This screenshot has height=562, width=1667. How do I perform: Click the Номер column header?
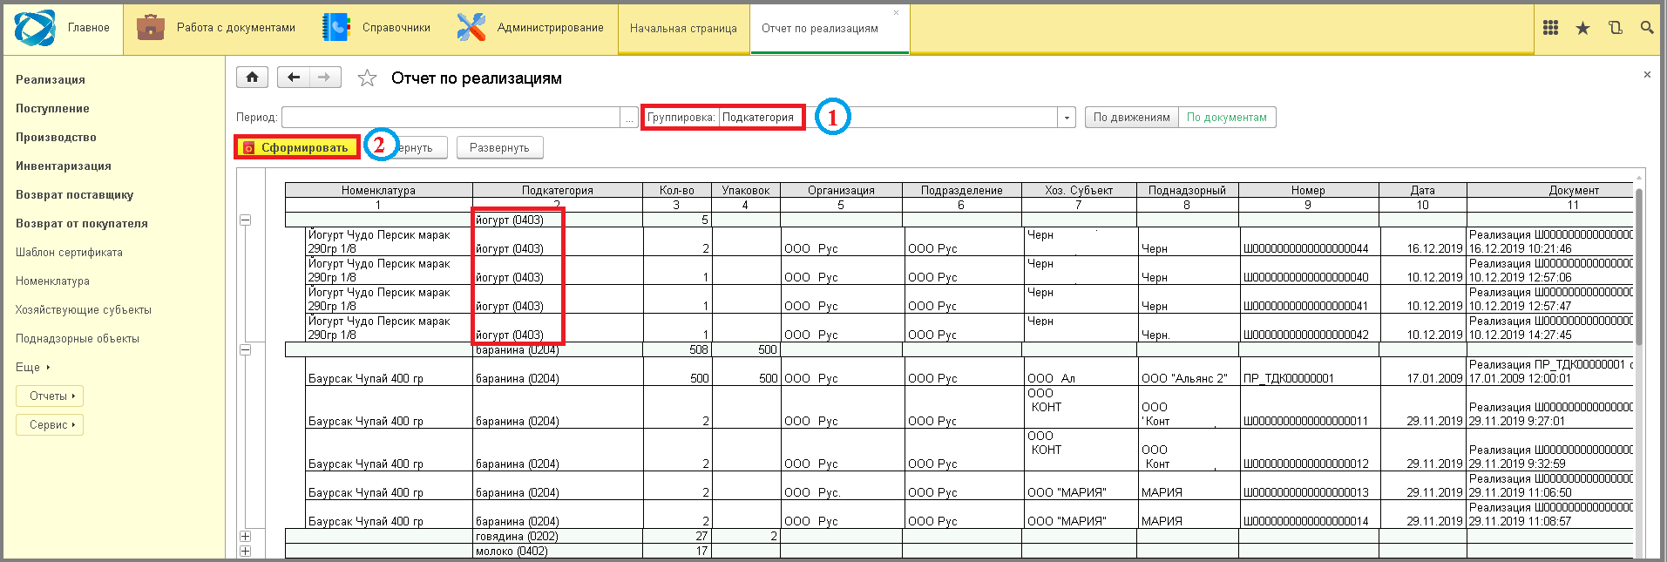(x=1308, y=190)
